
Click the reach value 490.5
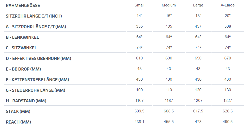(228, 122)
